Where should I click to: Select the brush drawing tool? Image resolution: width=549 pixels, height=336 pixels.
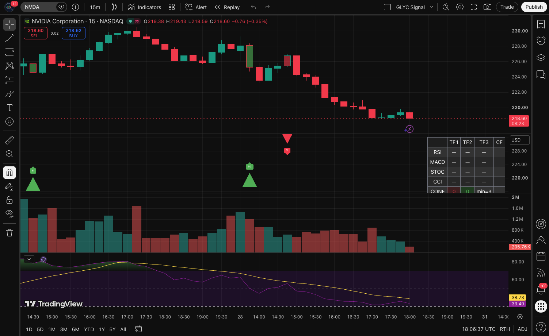(9, 94)
